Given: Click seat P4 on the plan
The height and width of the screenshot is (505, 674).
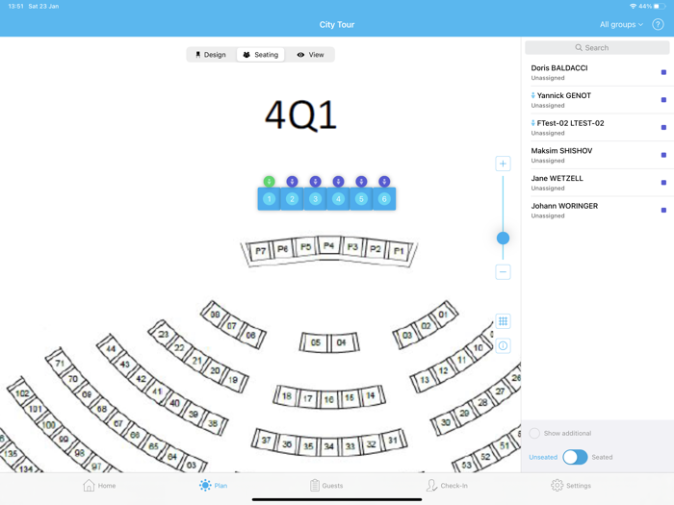Looking at the screenshot, I should tap(329, 245).
